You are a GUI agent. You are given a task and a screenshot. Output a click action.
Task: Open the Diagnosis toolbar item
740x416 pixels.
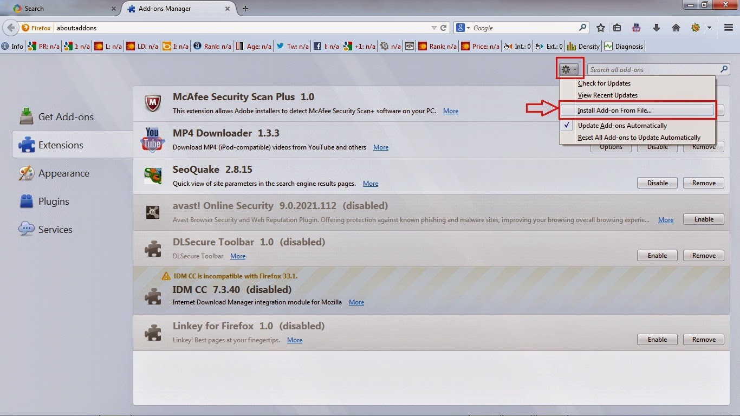(x=624, y=47)
